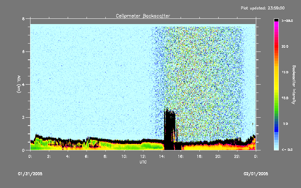Click the 'UTC' x-axis label

pyautogui.click(x=143, y=162)
